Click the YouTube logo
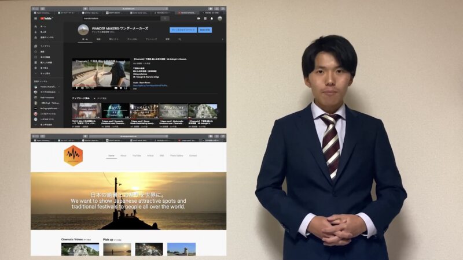463x260 pixels. click(x=46, y=18)
